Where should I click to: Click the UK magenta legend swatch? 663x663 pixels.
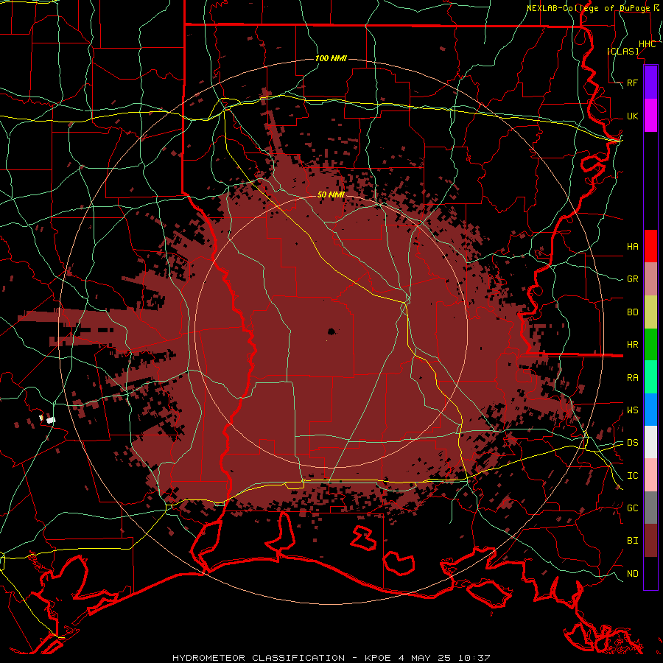(x=650, y=116)
